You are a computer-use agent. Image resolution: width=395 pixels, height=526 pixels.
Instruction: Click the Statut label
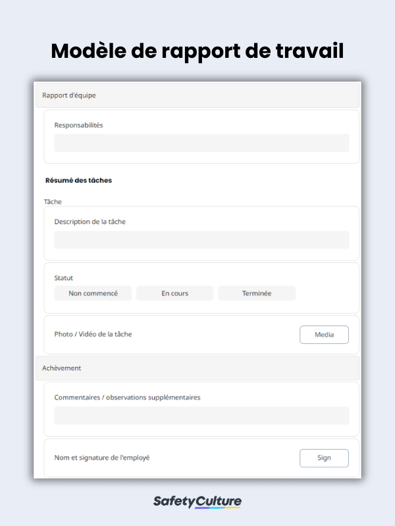[63, 277]
